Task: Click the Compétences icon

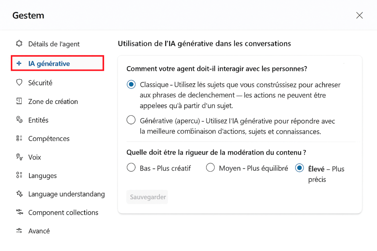Action: [20, 139]
